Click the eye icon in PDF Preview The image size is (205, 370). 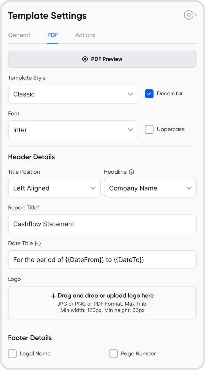tap(85, 59)
